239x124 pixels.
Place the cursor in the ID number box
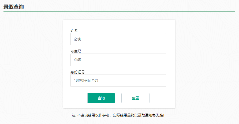point(118,80)
